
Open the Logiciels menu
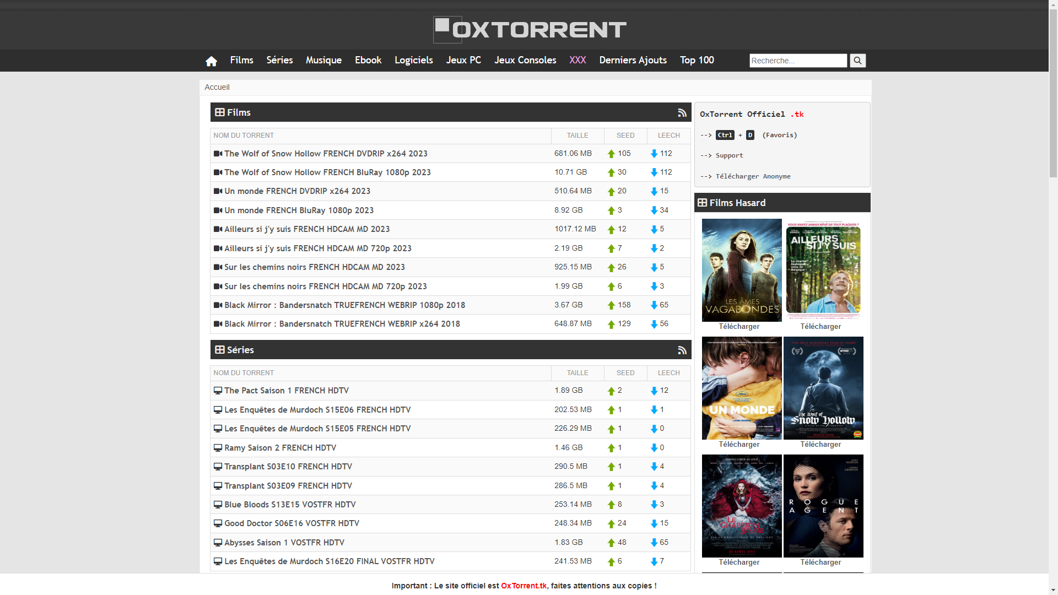click(x=413, y=60)
